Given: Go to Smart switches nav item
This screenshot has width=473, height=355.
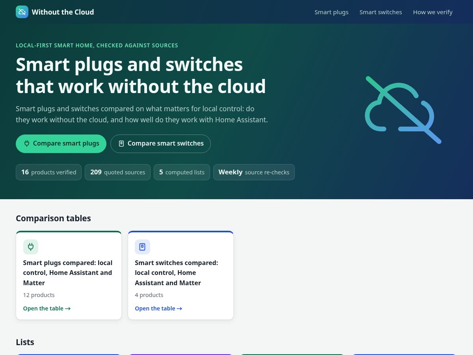Looking at the screenshot, I should pos(381,12).
